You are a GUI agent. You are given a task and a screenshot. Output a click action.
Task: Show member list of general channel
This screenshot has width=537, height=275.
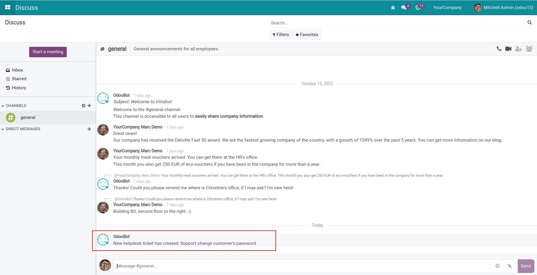coord(529,49)
